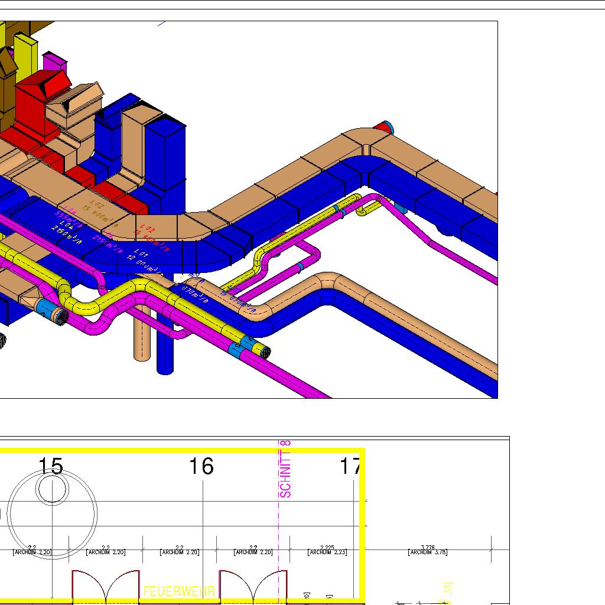
Task: Select the white L01 12 000m³/h duct label
Action: (x=143, y=263)
